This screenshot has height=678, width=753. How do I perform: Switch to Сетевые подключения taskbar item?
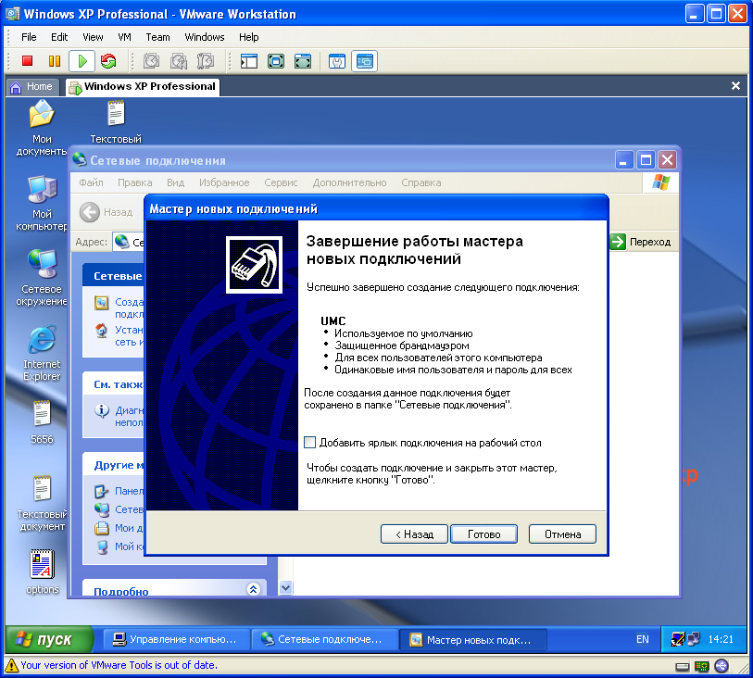coord(324,639)
